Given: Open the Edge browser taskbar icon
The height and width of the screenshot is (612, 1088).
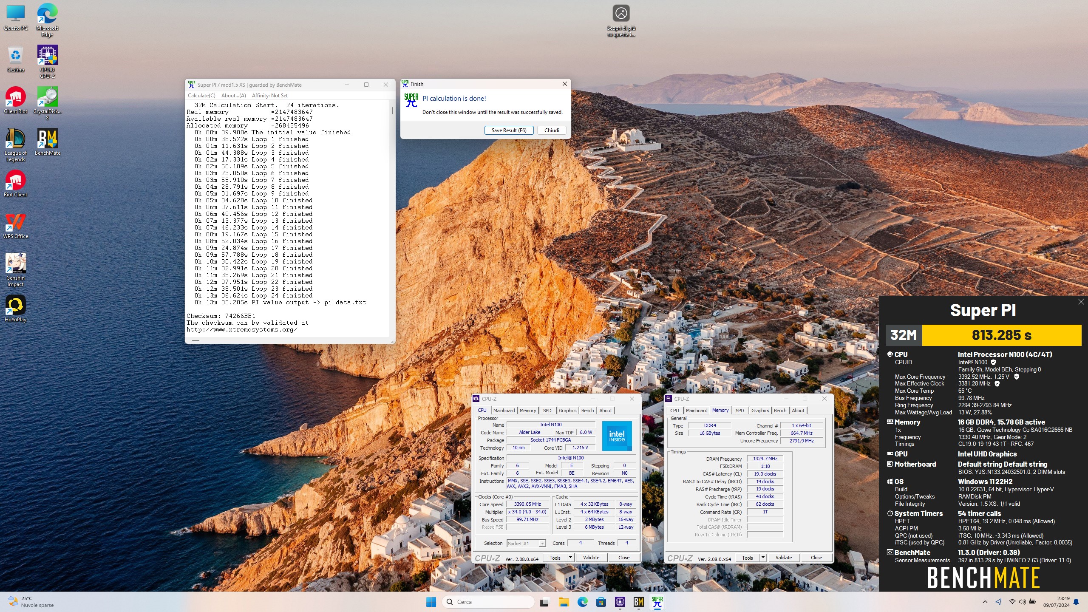Looking at the screenshot, I should [x=582, y=602].
